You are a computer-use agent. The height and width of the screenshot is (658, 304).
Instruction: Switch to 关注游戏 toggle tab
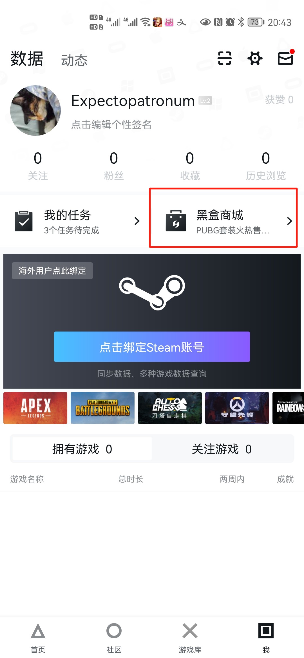(222, 449)
